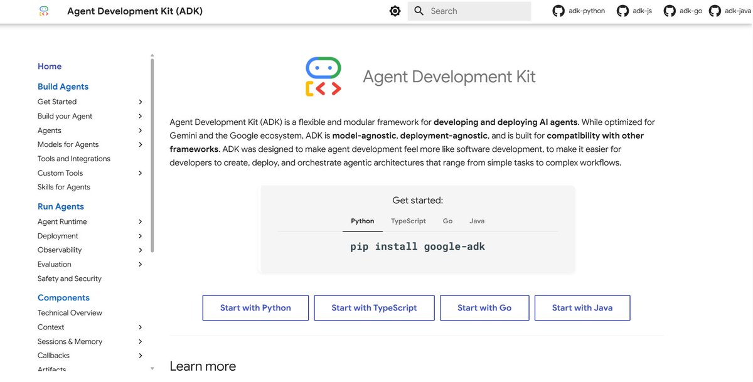Expand the Build your Agent chevron
Image resolution: width=753 pixels, height=382 pixels.
141,116
